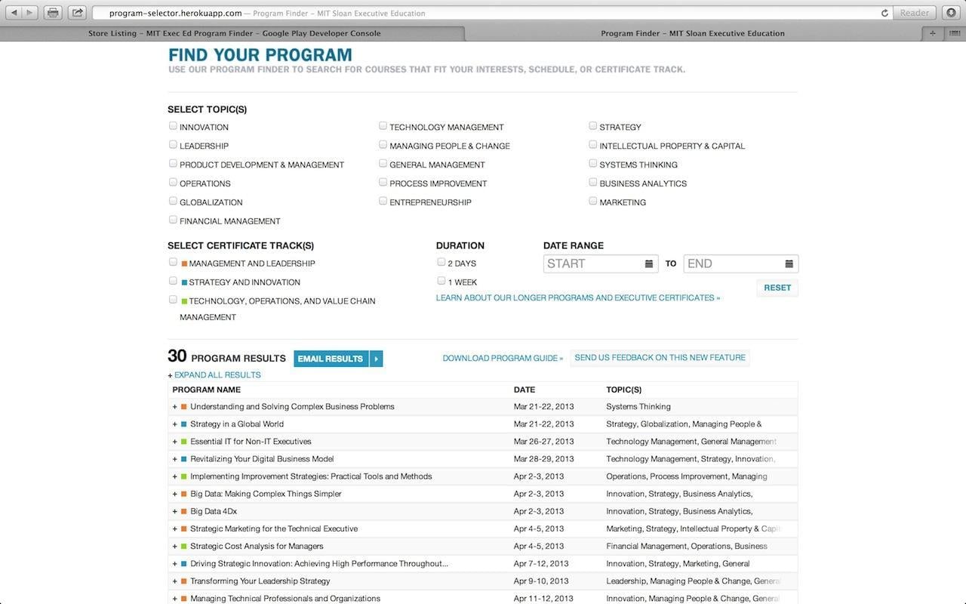Check the Process Improvement checkbox

pyautogui.click(x=383, y=183)
